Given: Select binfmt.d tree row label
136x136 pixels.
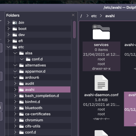Looking at the screenshot, I should click(x=33, y=102).
